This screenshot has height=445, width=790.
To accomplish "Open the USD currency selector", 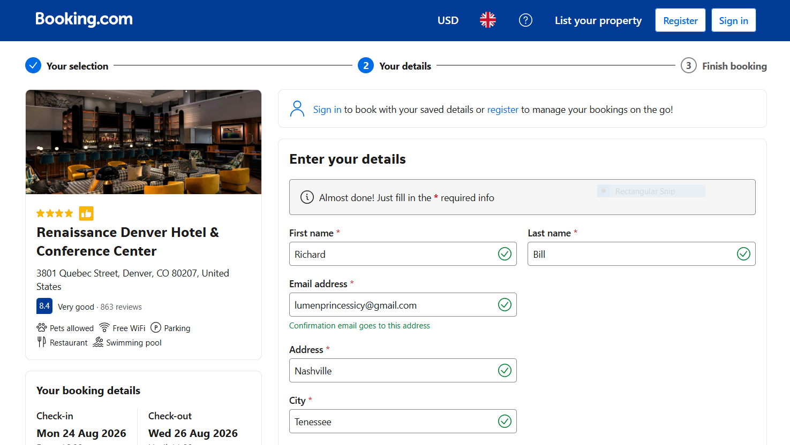I will 448,20.
